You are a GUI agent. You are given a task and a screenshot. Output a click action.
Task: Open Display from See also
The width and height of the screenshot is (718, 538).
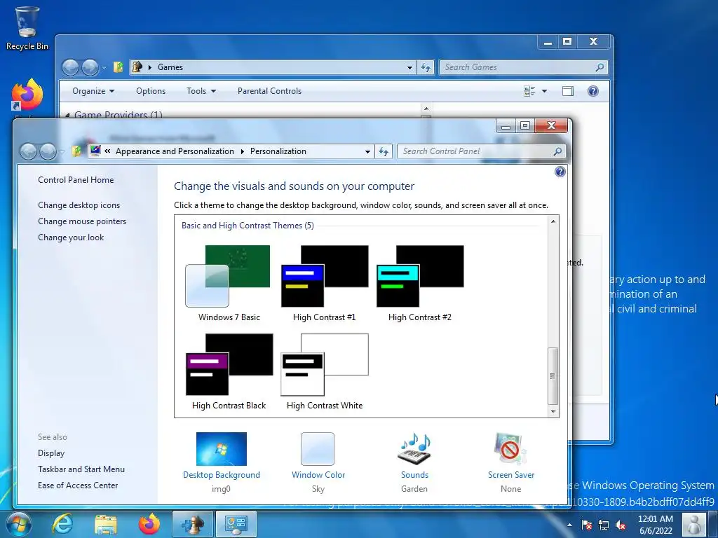tap(51, 453)
